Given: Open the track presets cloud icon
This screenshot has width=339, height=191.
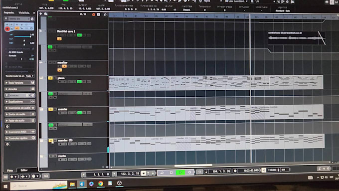Looking at the screenshot, I should tap(46, 14).
